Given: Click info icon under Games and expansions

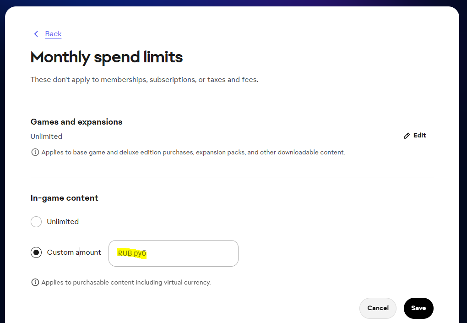Looking at the screenshot, I should pyautogui.click(x=35, y=152).
